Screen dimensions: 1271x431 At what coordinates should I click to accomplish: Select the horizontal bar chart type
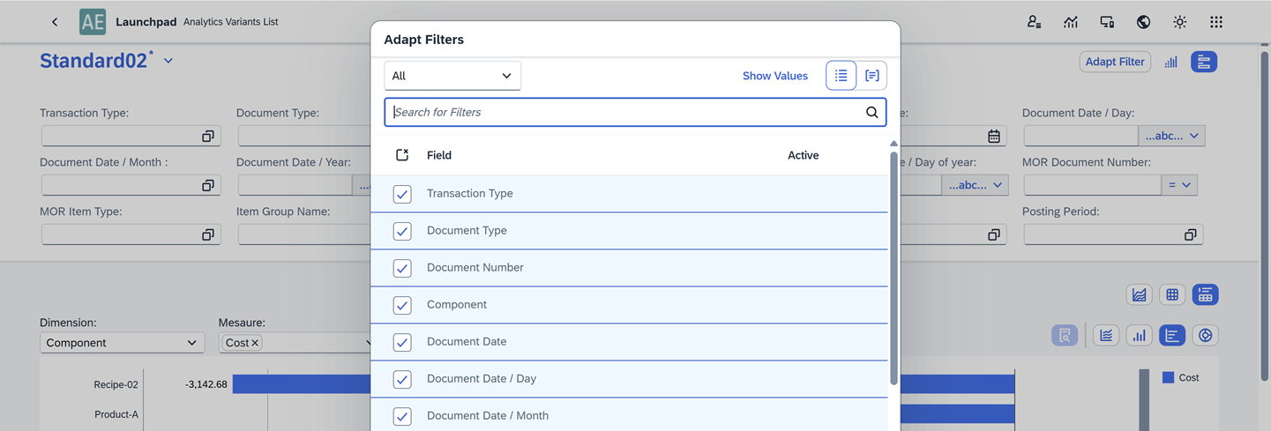click(1172, 335)
